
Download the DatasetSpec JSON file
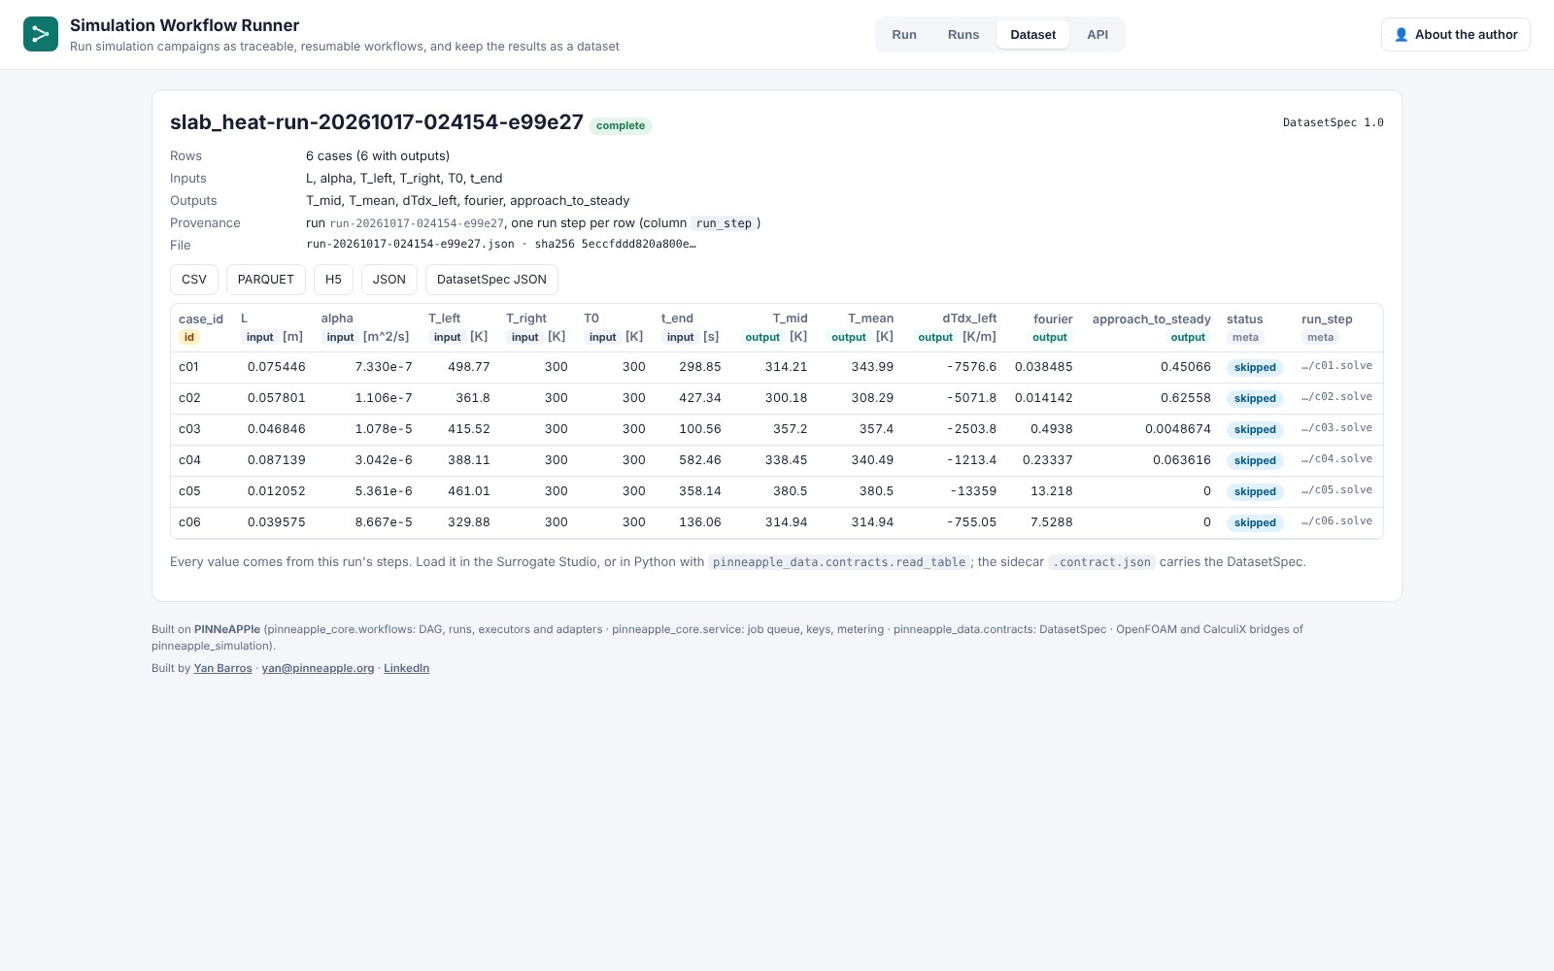point(491,280)
